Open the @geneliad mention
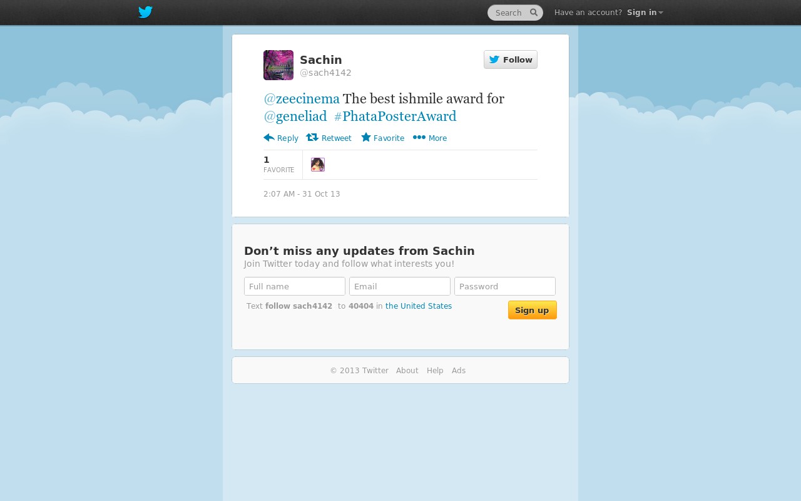 295,116
